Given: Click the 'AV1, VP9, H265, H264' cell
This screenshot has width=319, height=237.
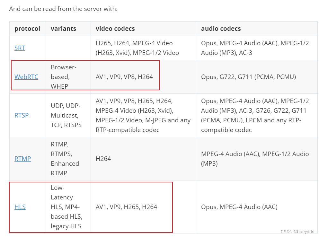Looking at the screenshot, I should [143, 207].
